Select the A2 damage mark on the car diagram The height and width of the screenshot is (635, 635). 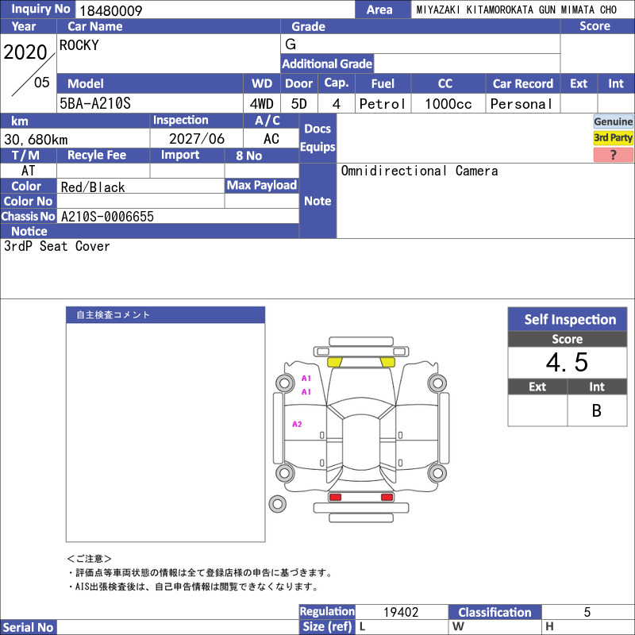click(297, 424)
